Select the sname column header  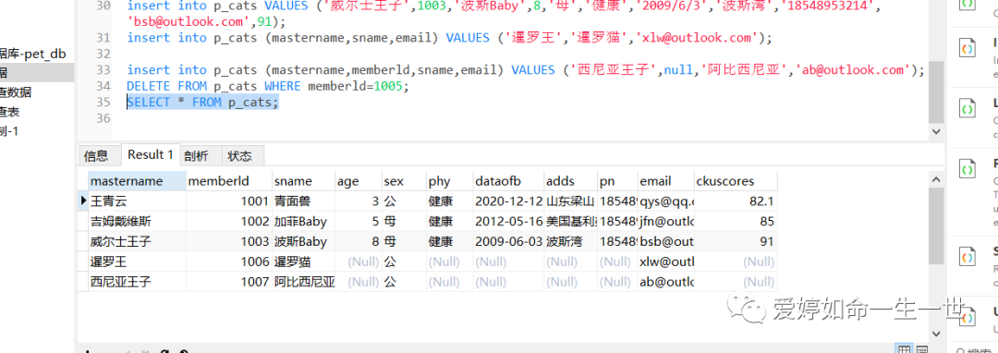(303, 180)
